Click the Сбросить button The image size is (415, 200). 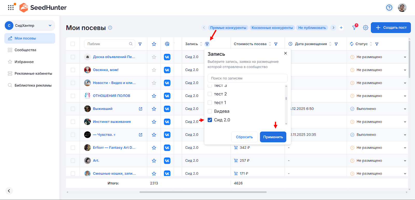pyautogui.click(x=244, y=137)
